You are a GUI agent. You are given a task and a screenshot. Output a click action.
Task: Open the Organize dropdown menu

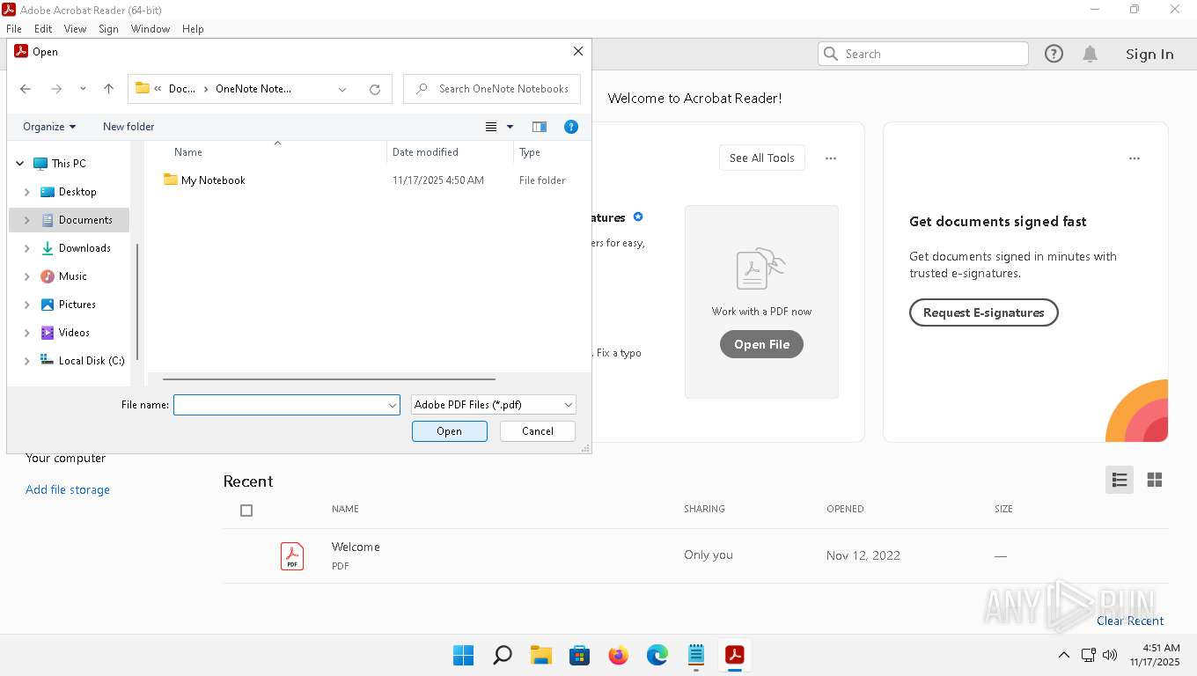[49, 127]
